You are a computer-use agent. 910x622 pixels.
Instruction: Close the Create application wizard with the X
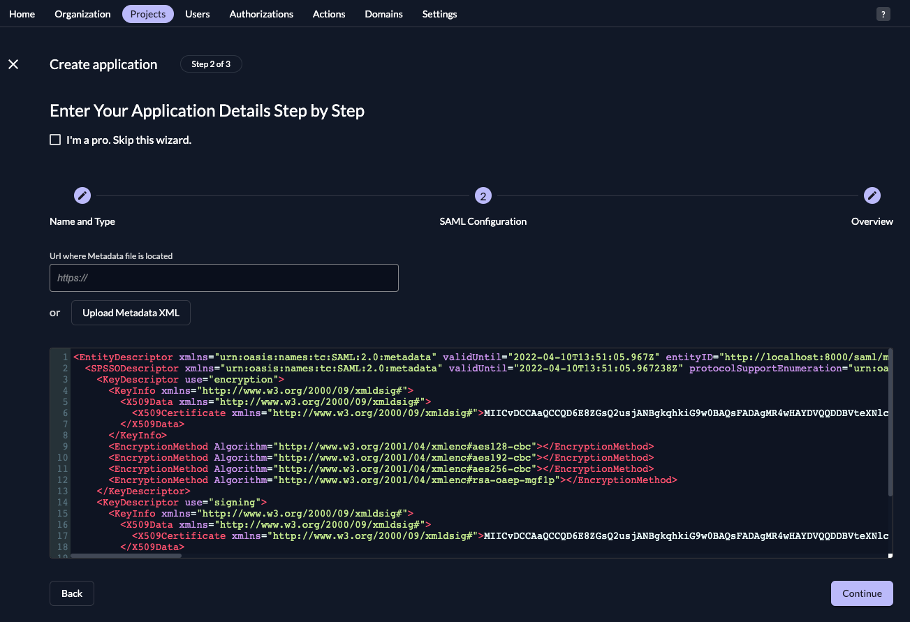(13, 64)
